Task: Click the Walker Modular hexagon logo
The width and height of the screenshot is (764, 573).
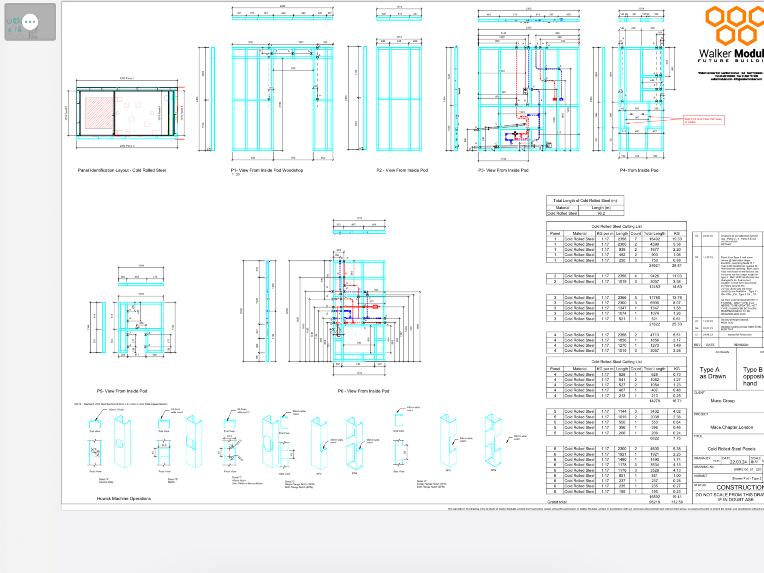Action: 735,25
